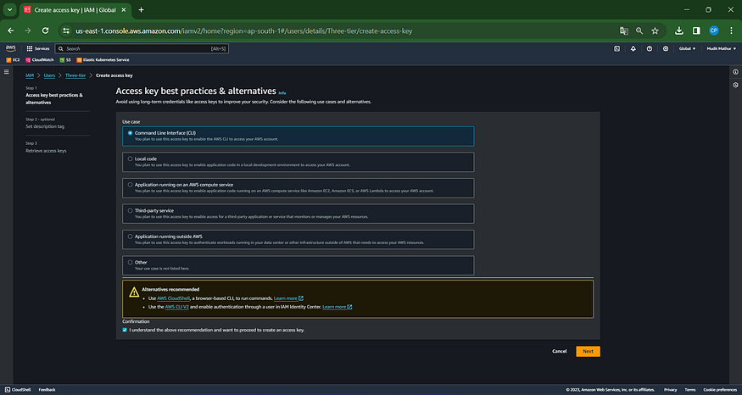The width and height of the screenshot is (742, 395).
Task: Open AWS CloudShell link
Action: (x=173, y=298)
